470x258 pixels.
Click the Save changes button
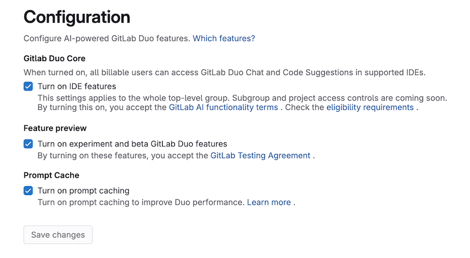click(x=58, y=235)
